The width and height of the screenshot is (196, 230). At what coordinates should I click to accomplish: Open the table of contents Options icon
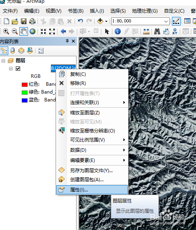[x=41, y=51]
